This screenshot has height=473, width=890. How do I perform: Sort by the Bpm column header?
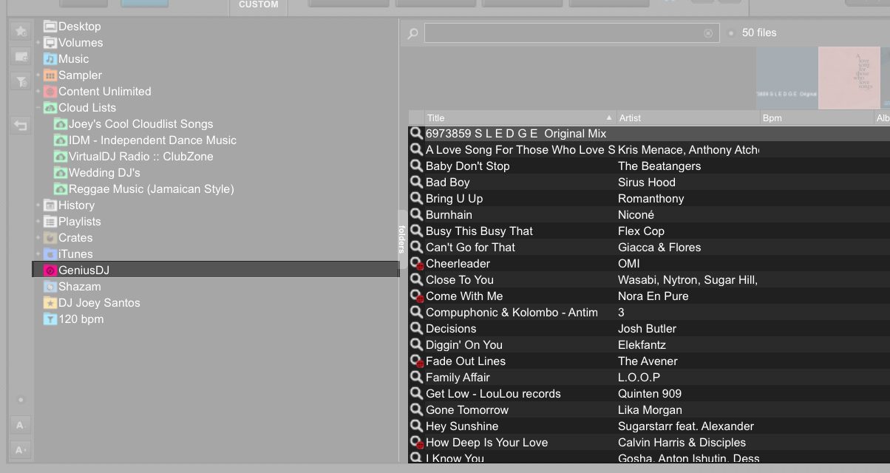pos(816,118)
